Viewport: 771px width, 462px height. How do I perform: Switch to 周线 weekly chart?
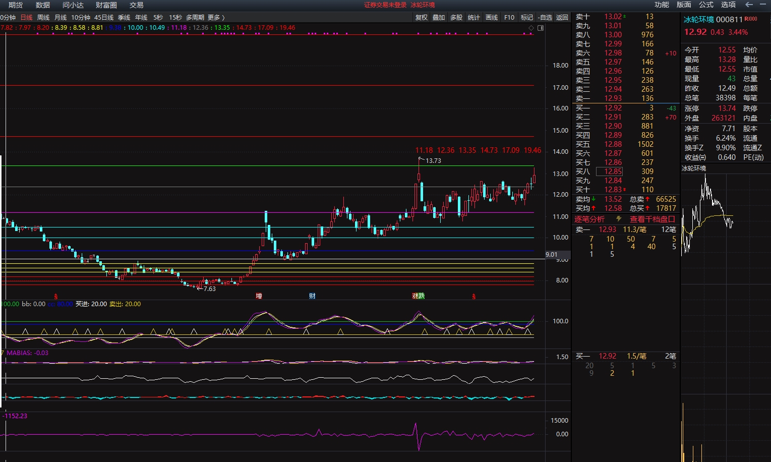pyautogui.click(x=43, y=17)
